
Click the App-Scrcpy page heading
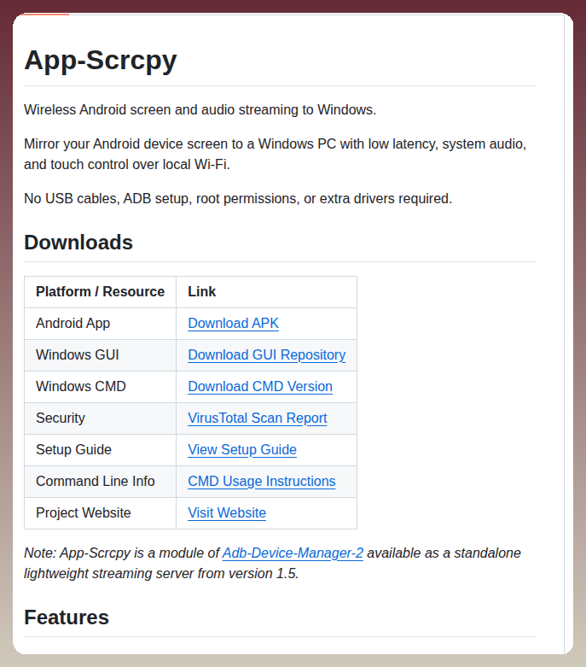tap(101, 60)
